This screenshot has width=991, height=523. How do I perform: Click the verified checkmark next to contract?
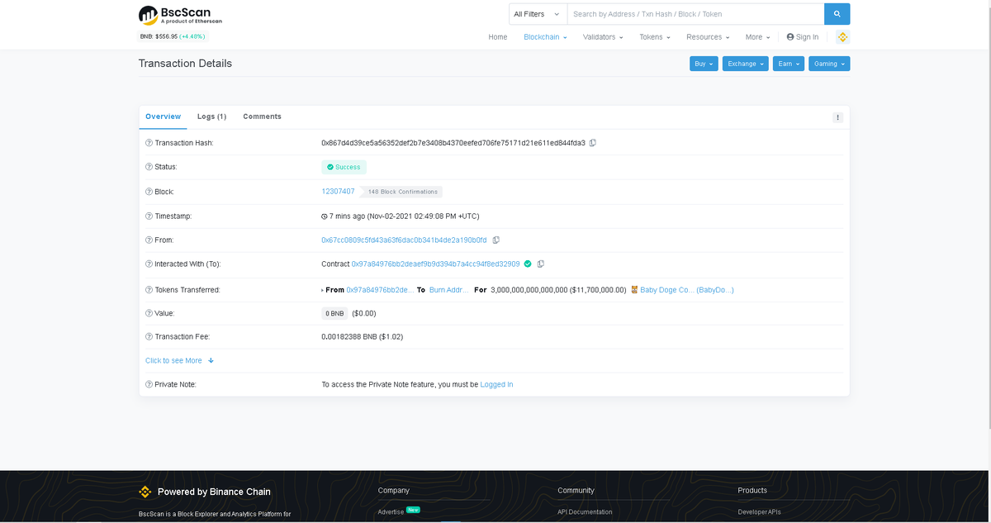(528, 264)
